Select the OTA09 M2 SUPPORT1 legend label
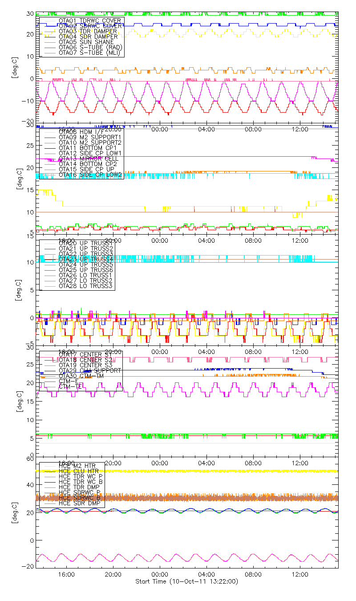Image resolution: width=356 pixels, height=601 pixels. [x=89, y=137]
